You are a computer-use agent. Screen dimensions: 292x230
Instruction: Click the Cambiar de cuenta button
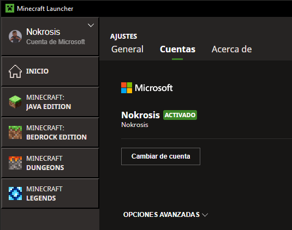click(160, 156)
